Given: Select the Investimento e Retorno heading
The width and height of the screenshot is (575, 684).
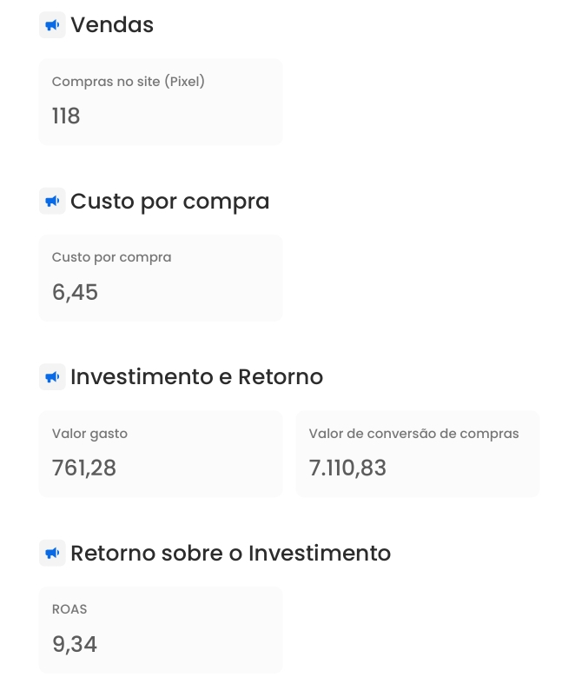Looking at the screenshot, I should [196, 377].
